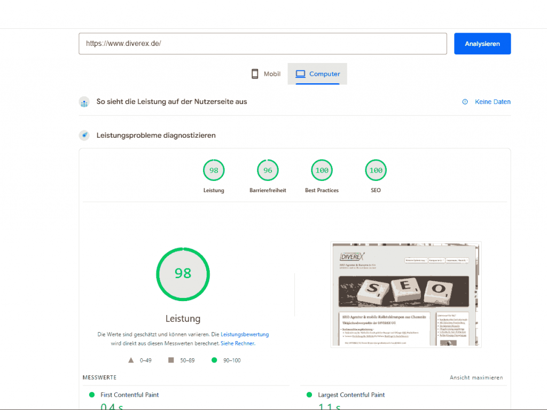Select the 100 Best Practices score circle

pos(322,170)
